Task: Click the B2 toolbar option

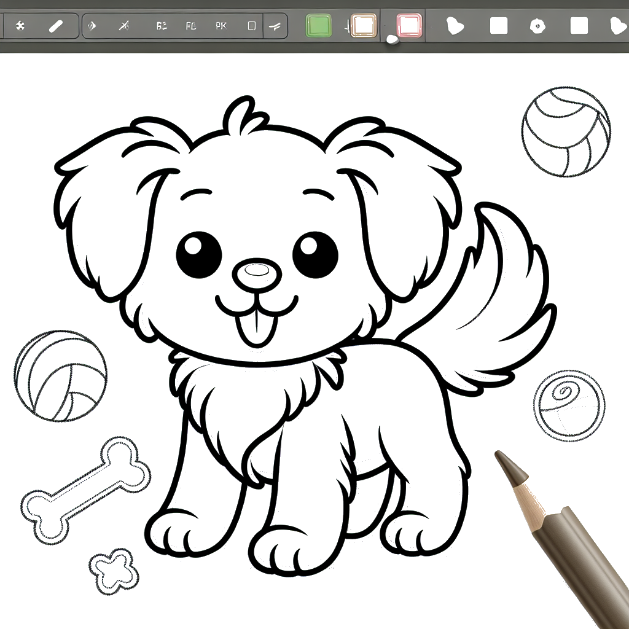Action: click(162, 26)
